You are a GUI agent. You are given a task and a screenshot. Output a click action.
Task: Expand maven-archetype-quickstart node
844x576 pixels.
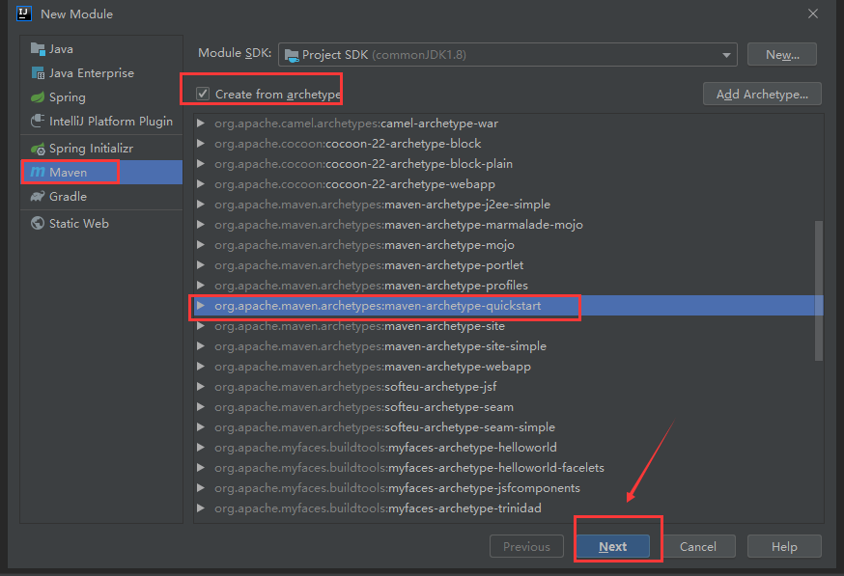(x=201, y=306)
